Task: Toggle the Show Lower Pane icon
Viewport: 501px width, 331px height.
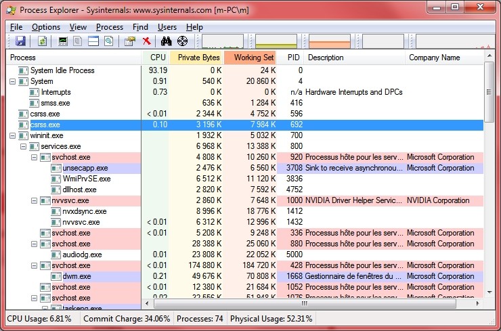Action: pyautogui.click(x=93, y=41)
